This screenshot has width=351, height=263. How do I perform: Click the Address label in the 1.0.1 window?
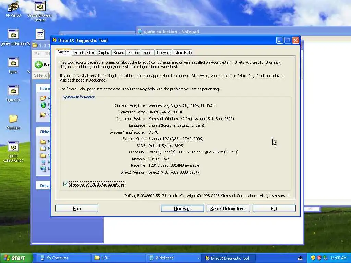pos(40,76)
